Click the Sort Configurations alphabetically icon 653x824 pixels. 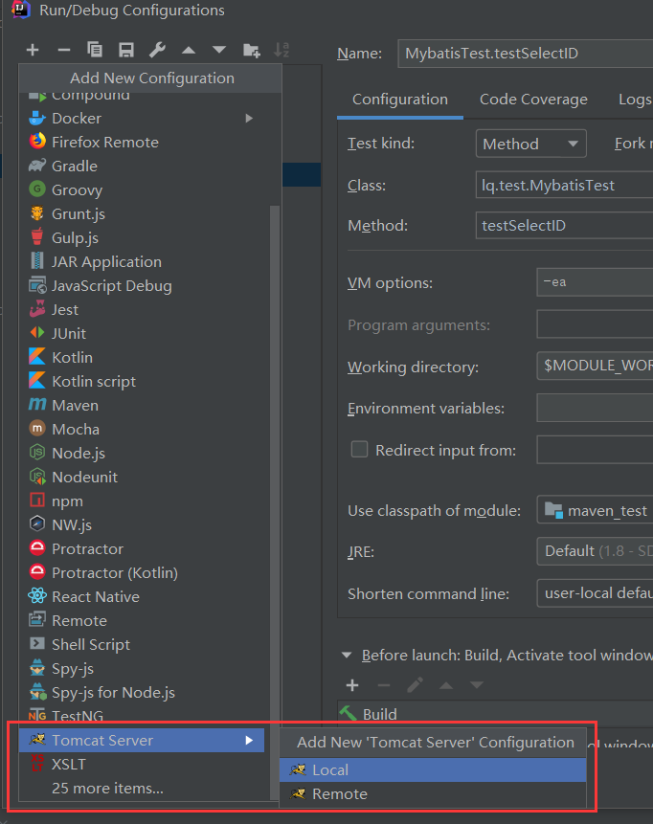[x=281, y=50]
